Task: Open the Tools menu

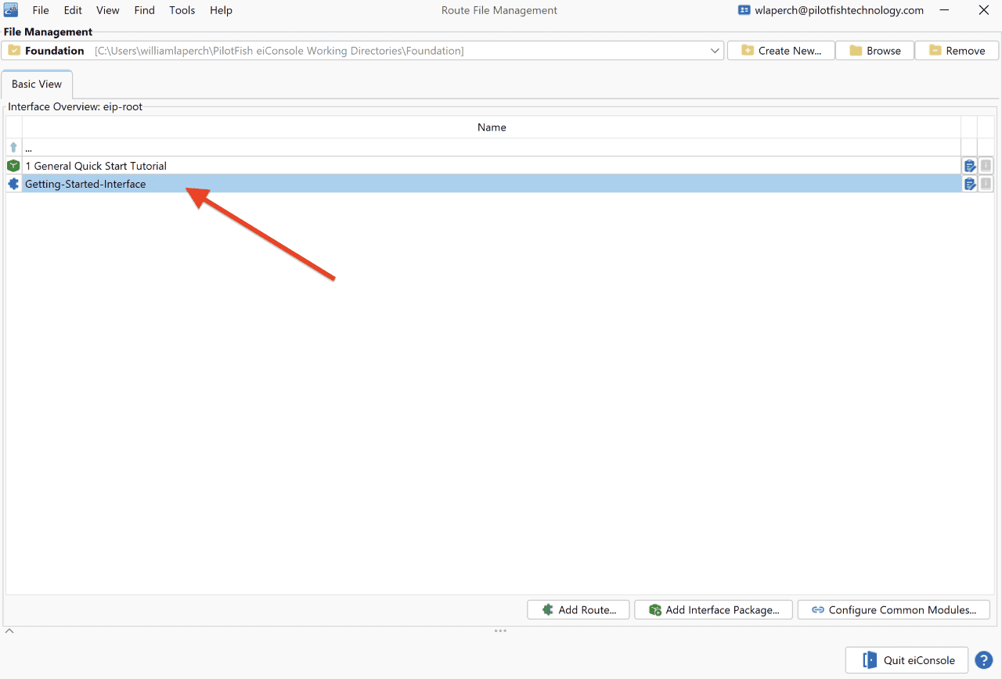Action: pos(182,10)
